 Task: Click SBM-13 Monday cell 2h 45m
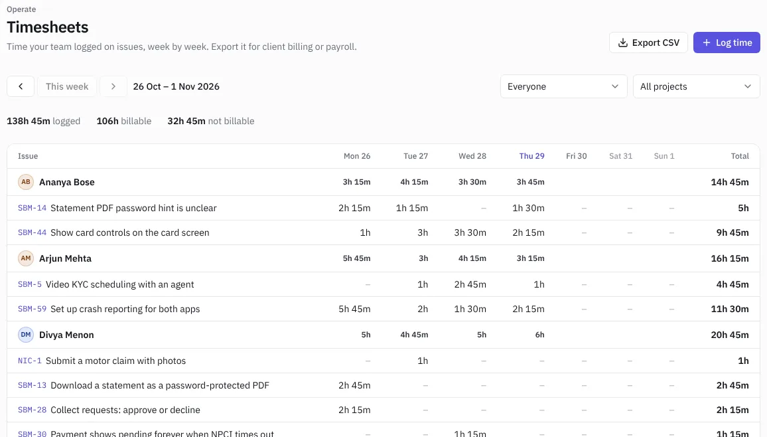pos(354,385)
